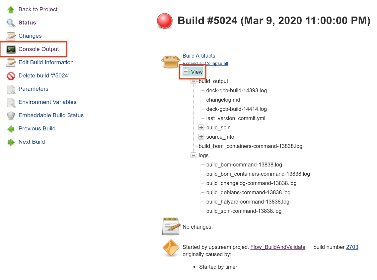
Task: Open Parameters in the sidebar
Action: tap(34, 89)
